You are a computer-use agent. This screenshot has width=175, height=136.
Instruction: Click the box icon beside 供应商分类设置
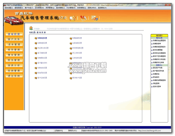click(x=36, y=48)
